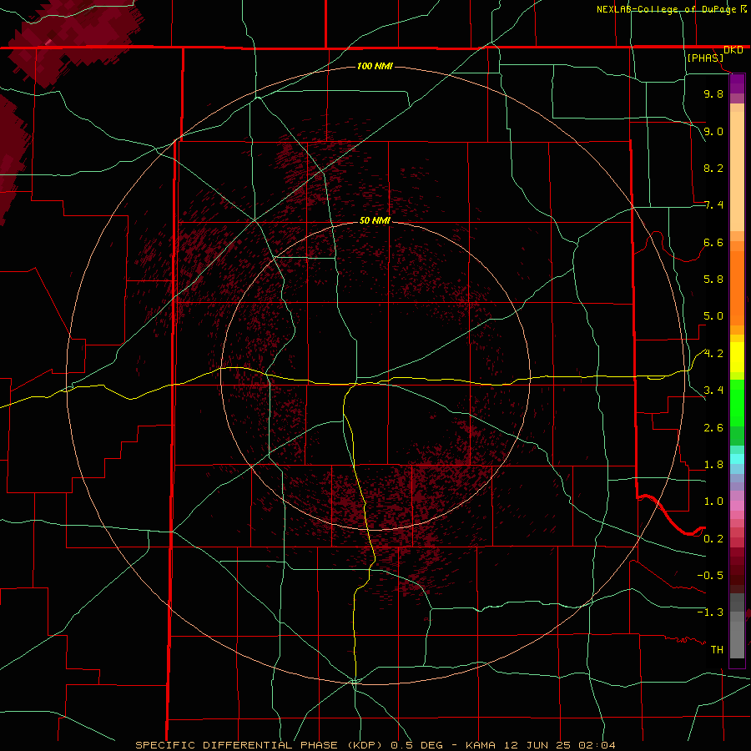Click the 100 NMI range ring label
Screen dimensions: 751x751
click(375, 66)
